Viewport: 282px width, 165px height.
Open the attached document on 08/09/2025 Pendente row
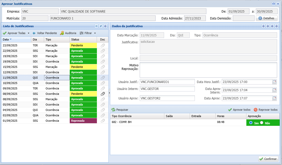pos(103,94)
